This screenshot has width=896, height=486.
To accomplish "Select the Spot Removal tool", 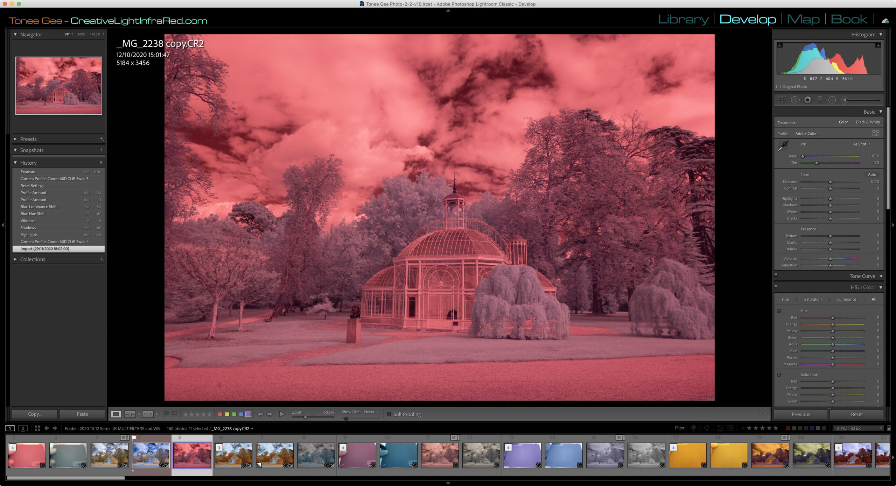I will pos(795,100).
